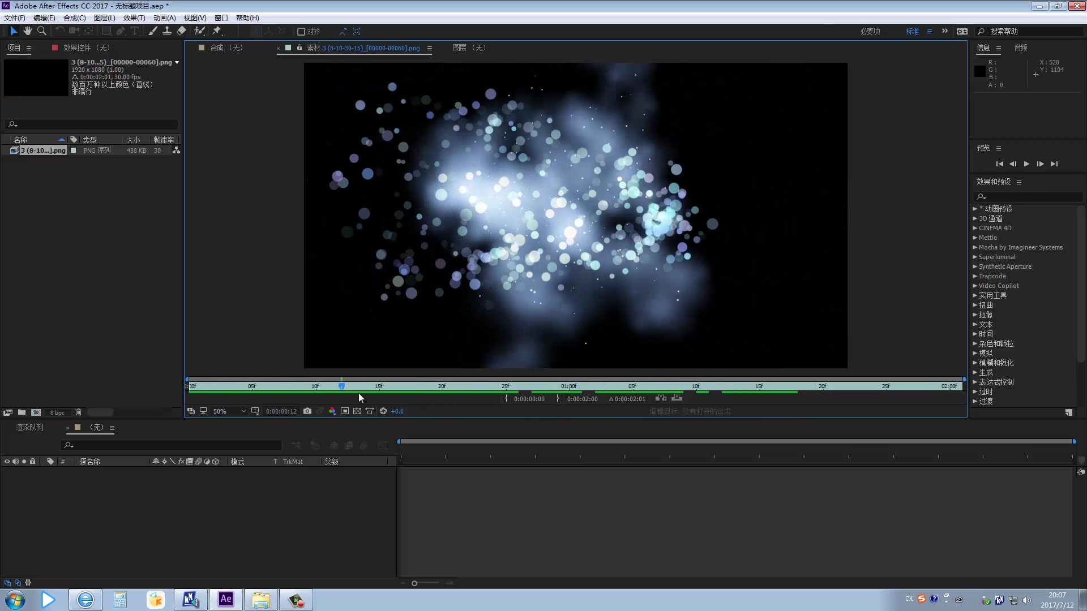Click the Hand/Pan tool
The height and width of the screenshot is (611, 1087).
[x=28, y=31]
